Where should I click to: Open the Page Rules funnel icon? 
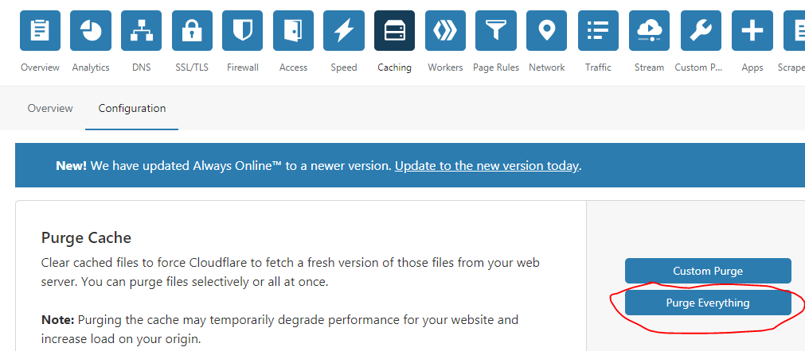pyautogui.click(x=496, y=31)
